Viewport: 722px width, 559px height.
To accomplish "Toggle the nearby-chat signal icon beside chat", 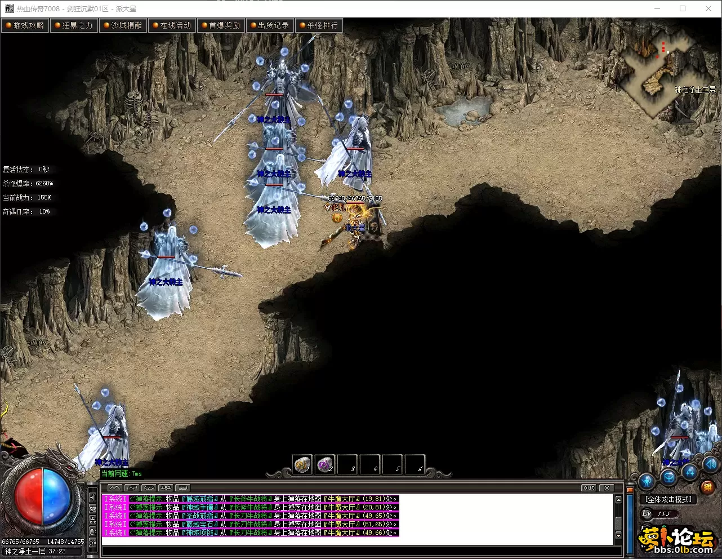I will [93, 498].
